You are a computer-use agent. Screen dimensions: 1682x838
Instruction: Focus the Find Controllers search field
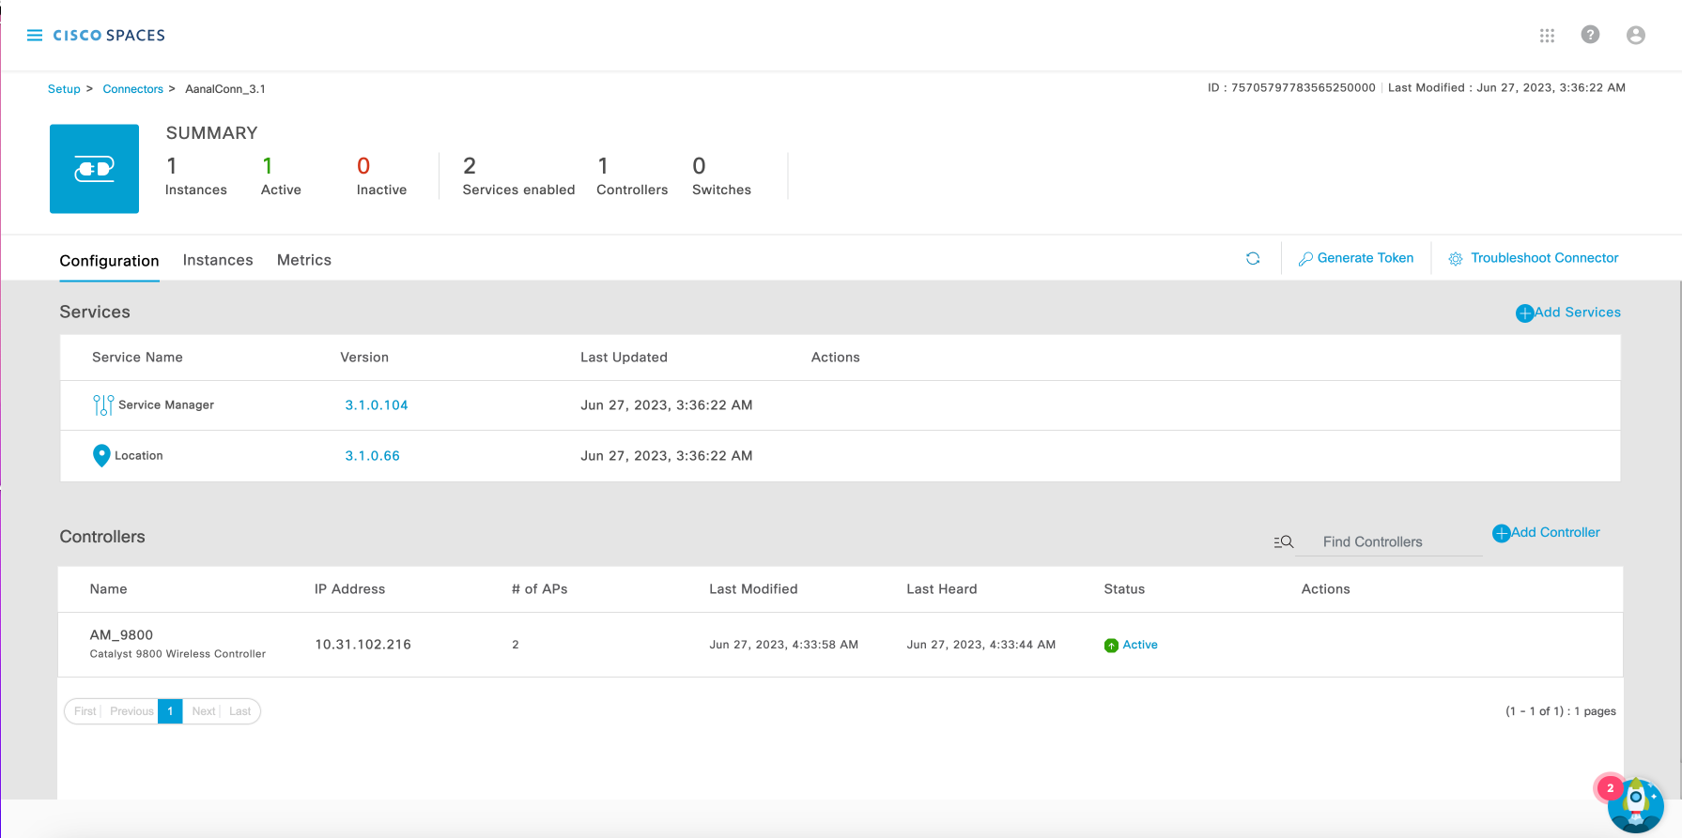[x=1388, y=542]
